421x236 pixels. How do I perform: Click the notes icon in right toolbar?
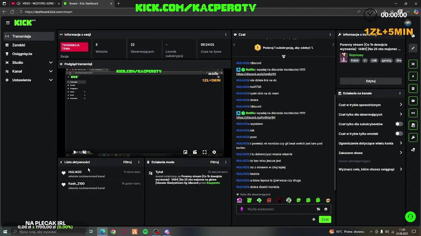coord(413,88)
